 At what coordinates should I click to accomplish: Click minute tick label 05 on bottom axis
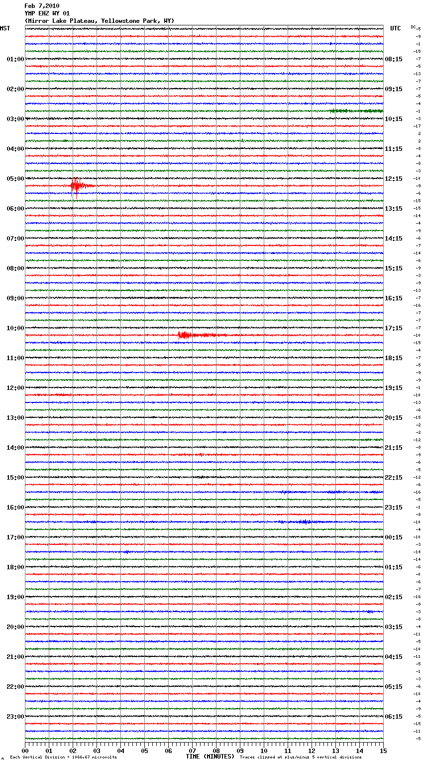click(144, 751)
